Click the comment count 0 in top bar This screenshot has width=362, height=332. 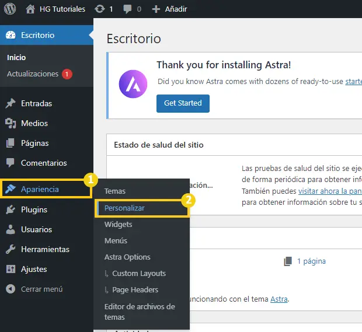pyautogui.click(x=139, y=9)
